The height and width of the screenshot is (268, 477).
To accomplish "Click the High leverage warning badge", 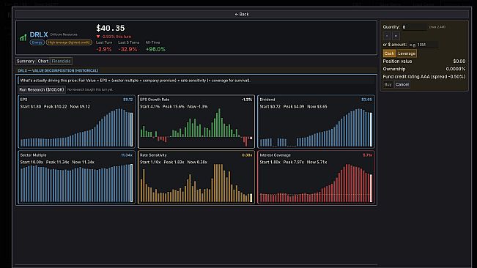I will 69,42.
